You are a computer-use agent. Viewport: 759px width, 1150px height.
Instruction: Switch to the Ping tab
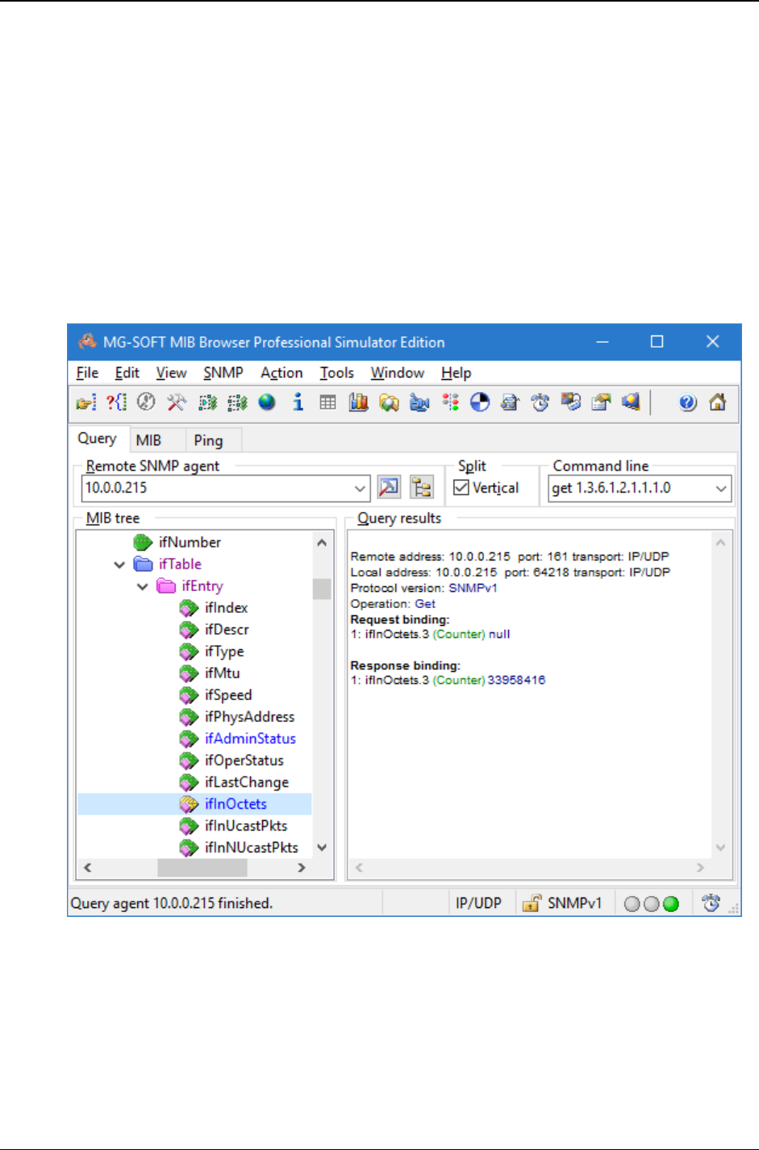[208, 440]
